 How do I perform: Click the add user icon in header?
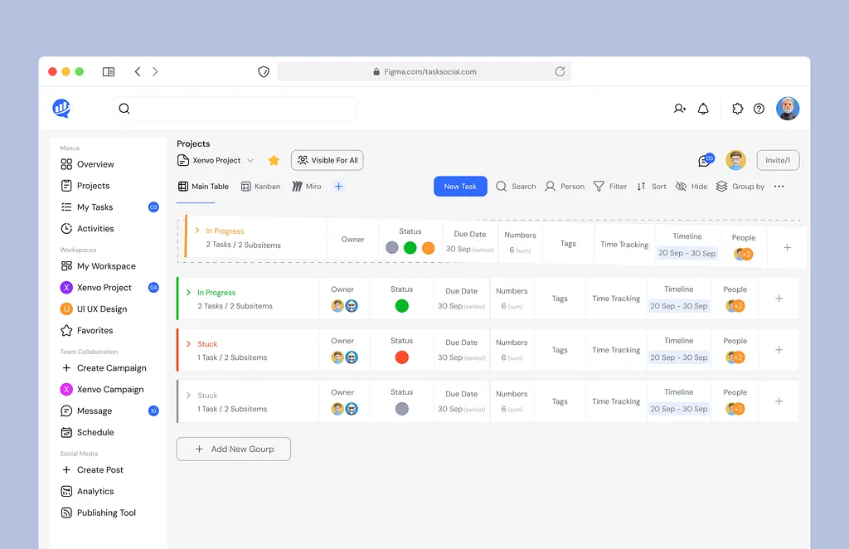[x=680, y=109]
